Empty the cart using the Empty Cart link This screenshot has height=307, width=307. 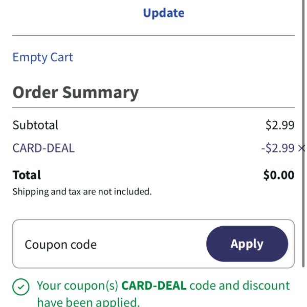[x=42, y=57]
